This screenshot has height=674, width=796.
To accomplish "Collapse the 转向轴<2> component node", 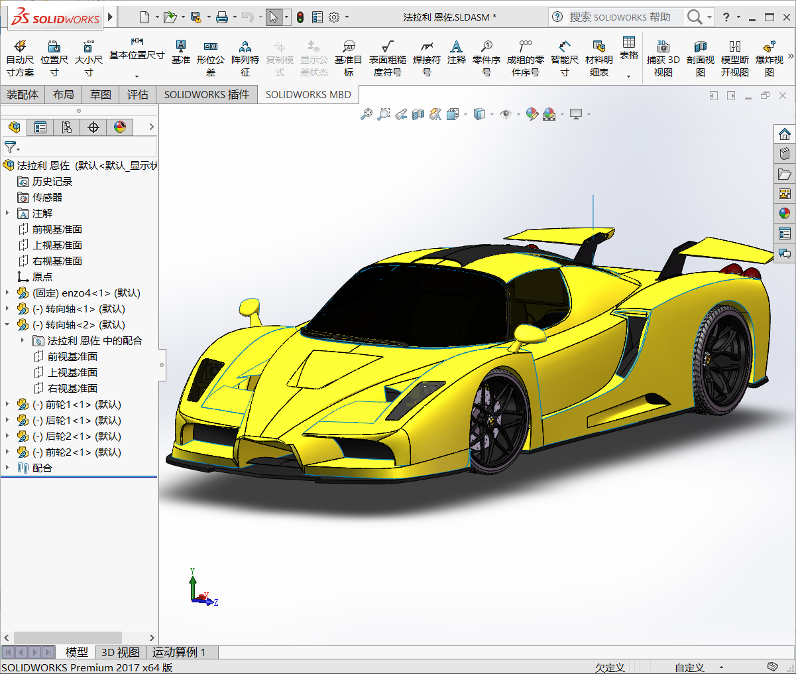I will click(x=7, y=324).
